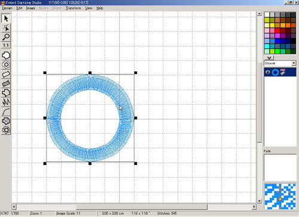Pick the bright red color swatch
The width and height of the screenshot is (299, 217).
[x=277, y=30]
